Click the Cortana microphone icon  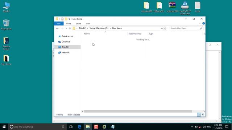tap(63, 127)
